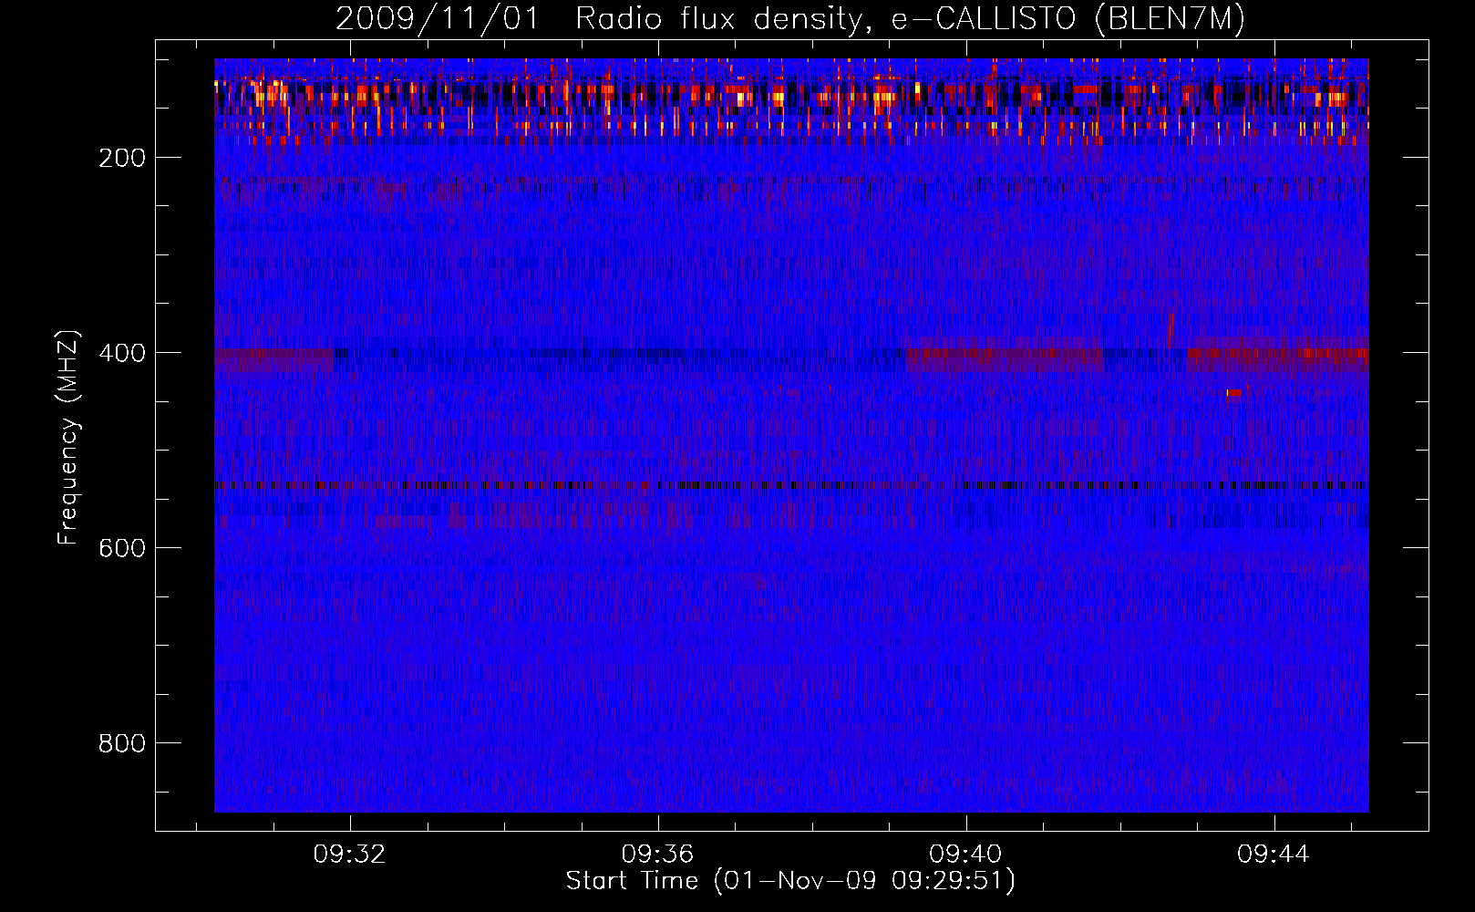Click the "Frequency (MHZ)" axis label

[68, 437]
